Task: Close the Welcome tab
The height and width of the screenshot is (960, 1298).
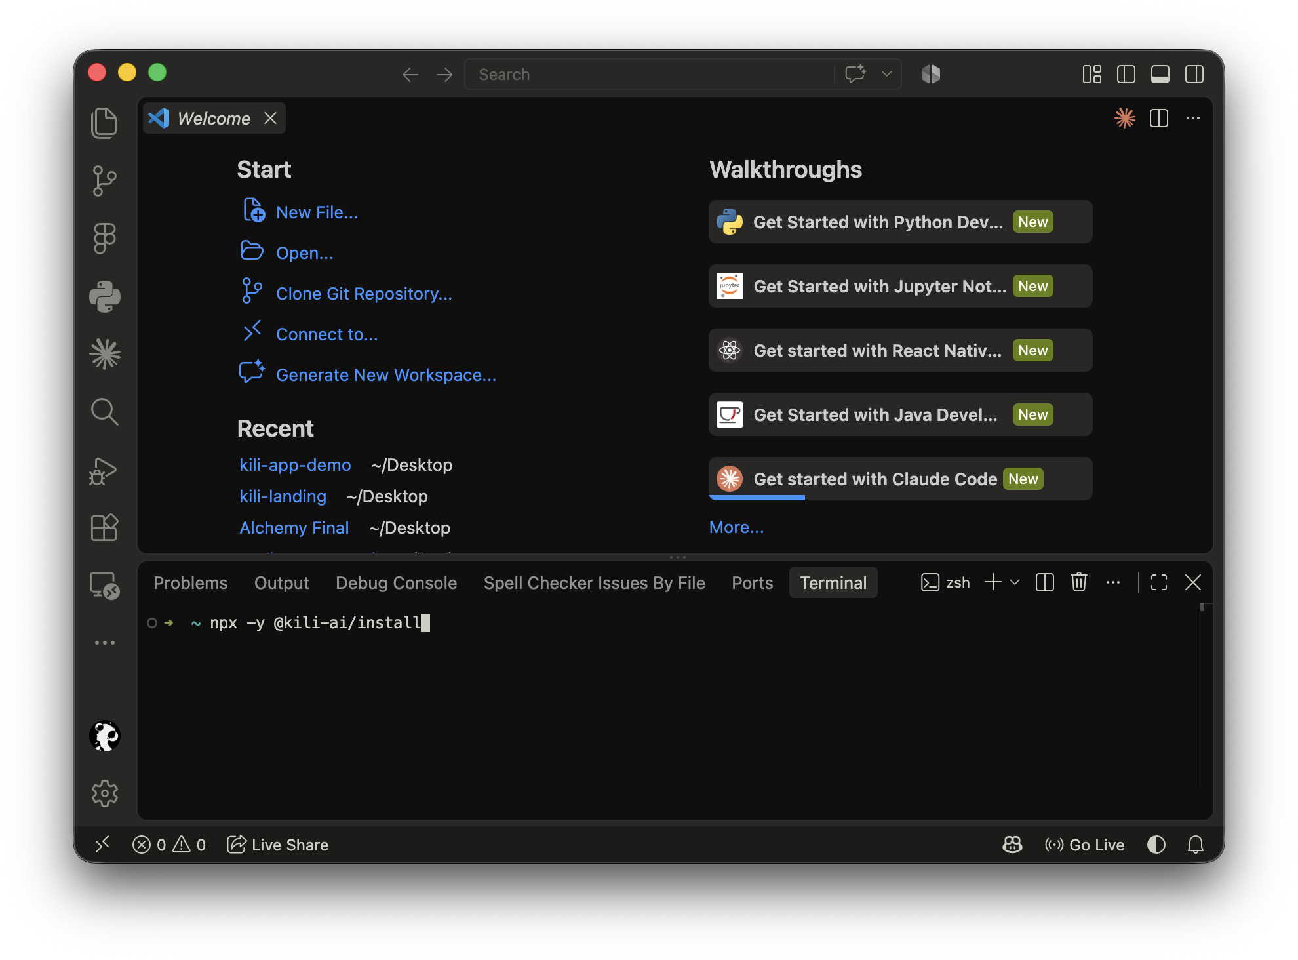Action: pyautogui.click(x=270, y=118)
